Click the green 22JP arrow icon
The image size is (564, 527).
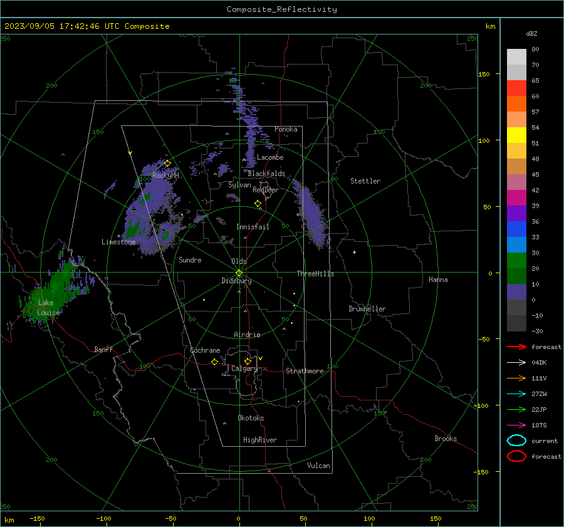click(x=516, y=409)
